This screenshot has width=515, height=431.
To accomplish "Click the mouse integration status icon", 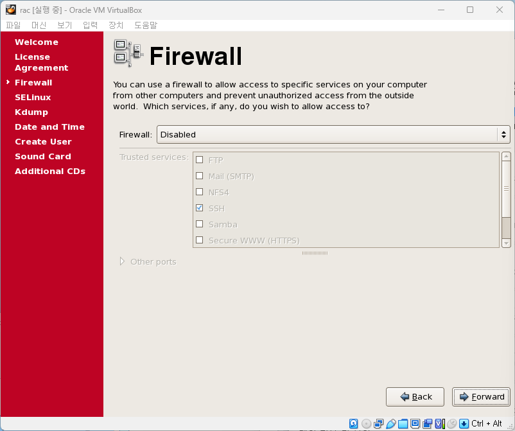I will coord(452,423).
